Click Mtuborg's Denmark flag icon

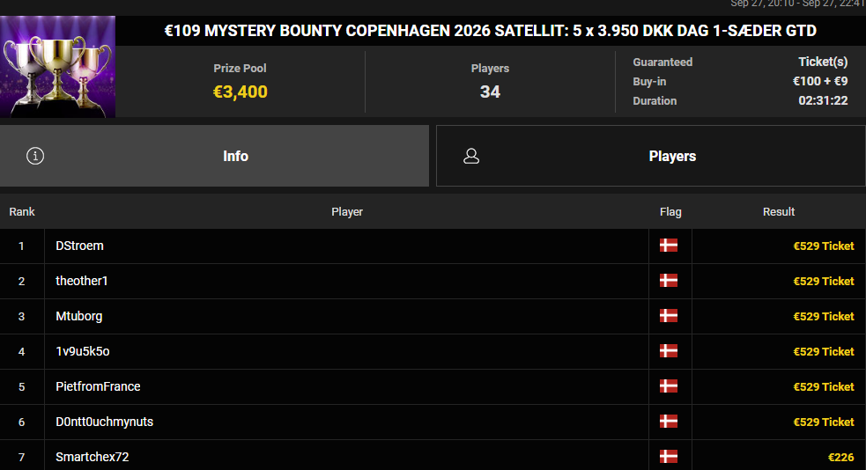tap(669, 316)
